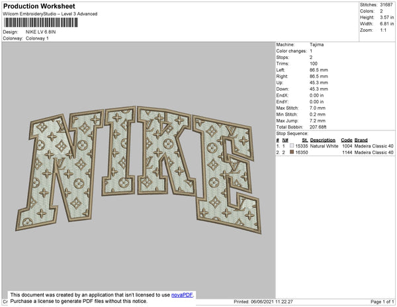
Task: Select the Max Jump value 7.2 mm
Action: tap(318, 120)
